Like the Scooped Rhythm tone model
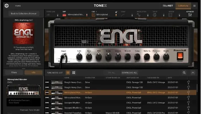The width and height of the screenshot is (201, 114). [x=189, y=102]
